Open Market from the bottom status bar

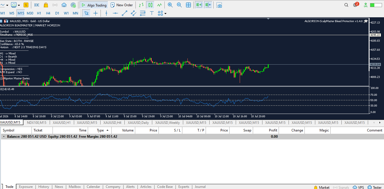click(x=322, y=187)
